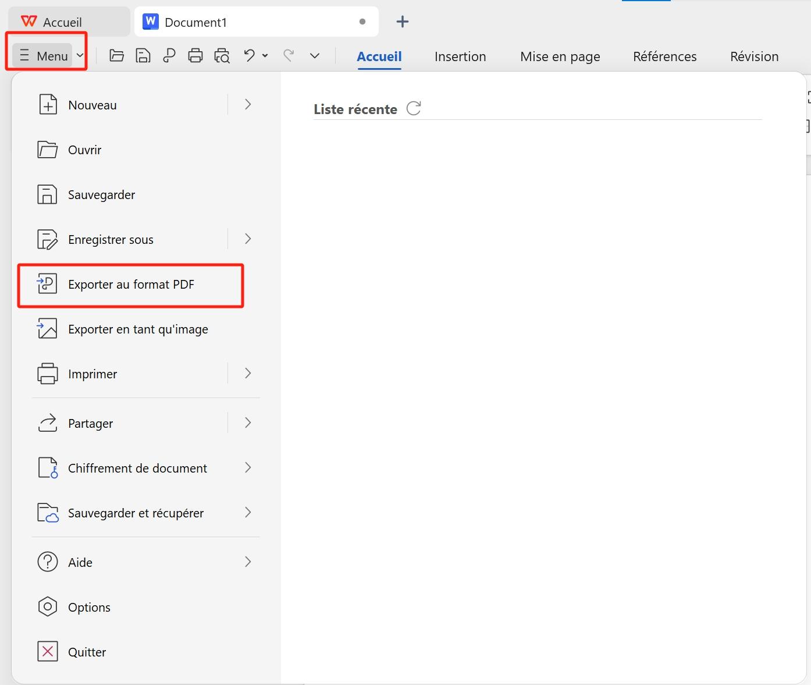Click the export PDF quick-access toolbar icon
Screen dimensions: 811x685
[169, 55]
